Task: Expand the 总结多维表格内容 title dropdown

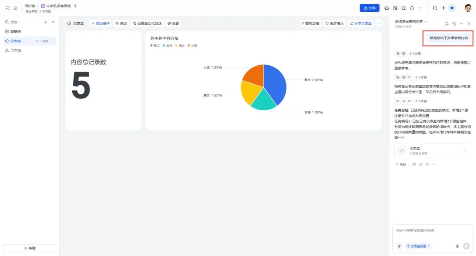Action: [x=426, y=22]
